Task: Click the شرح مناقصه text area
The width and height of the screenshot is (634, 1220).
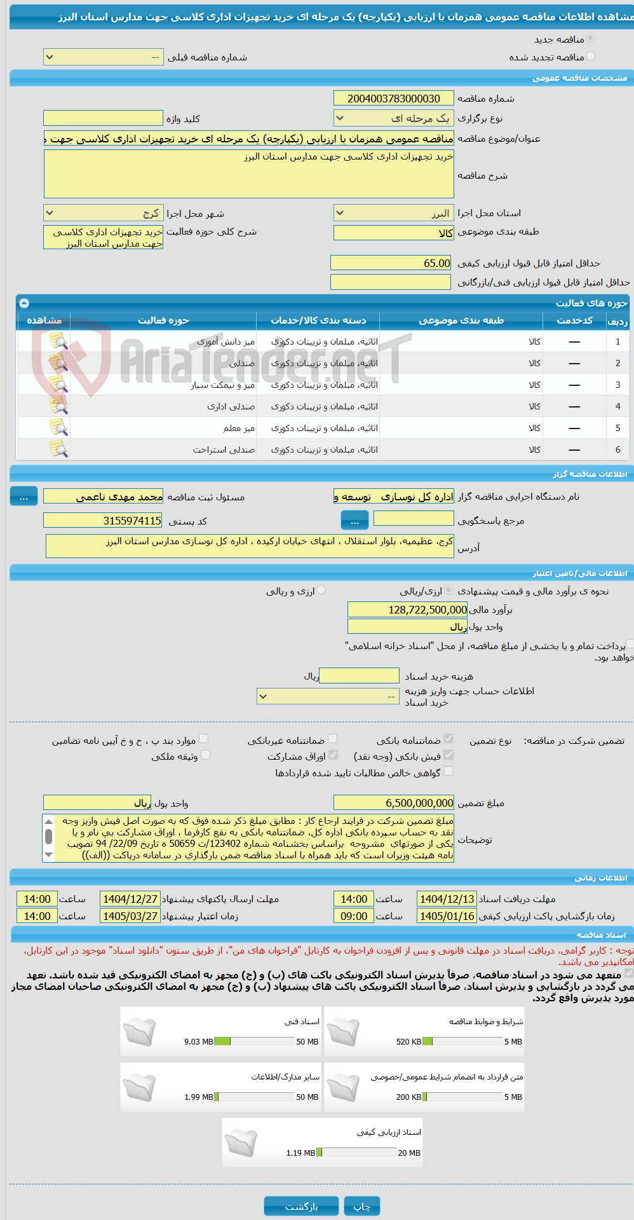Action: pyautogui.click(x=249, y=174)
